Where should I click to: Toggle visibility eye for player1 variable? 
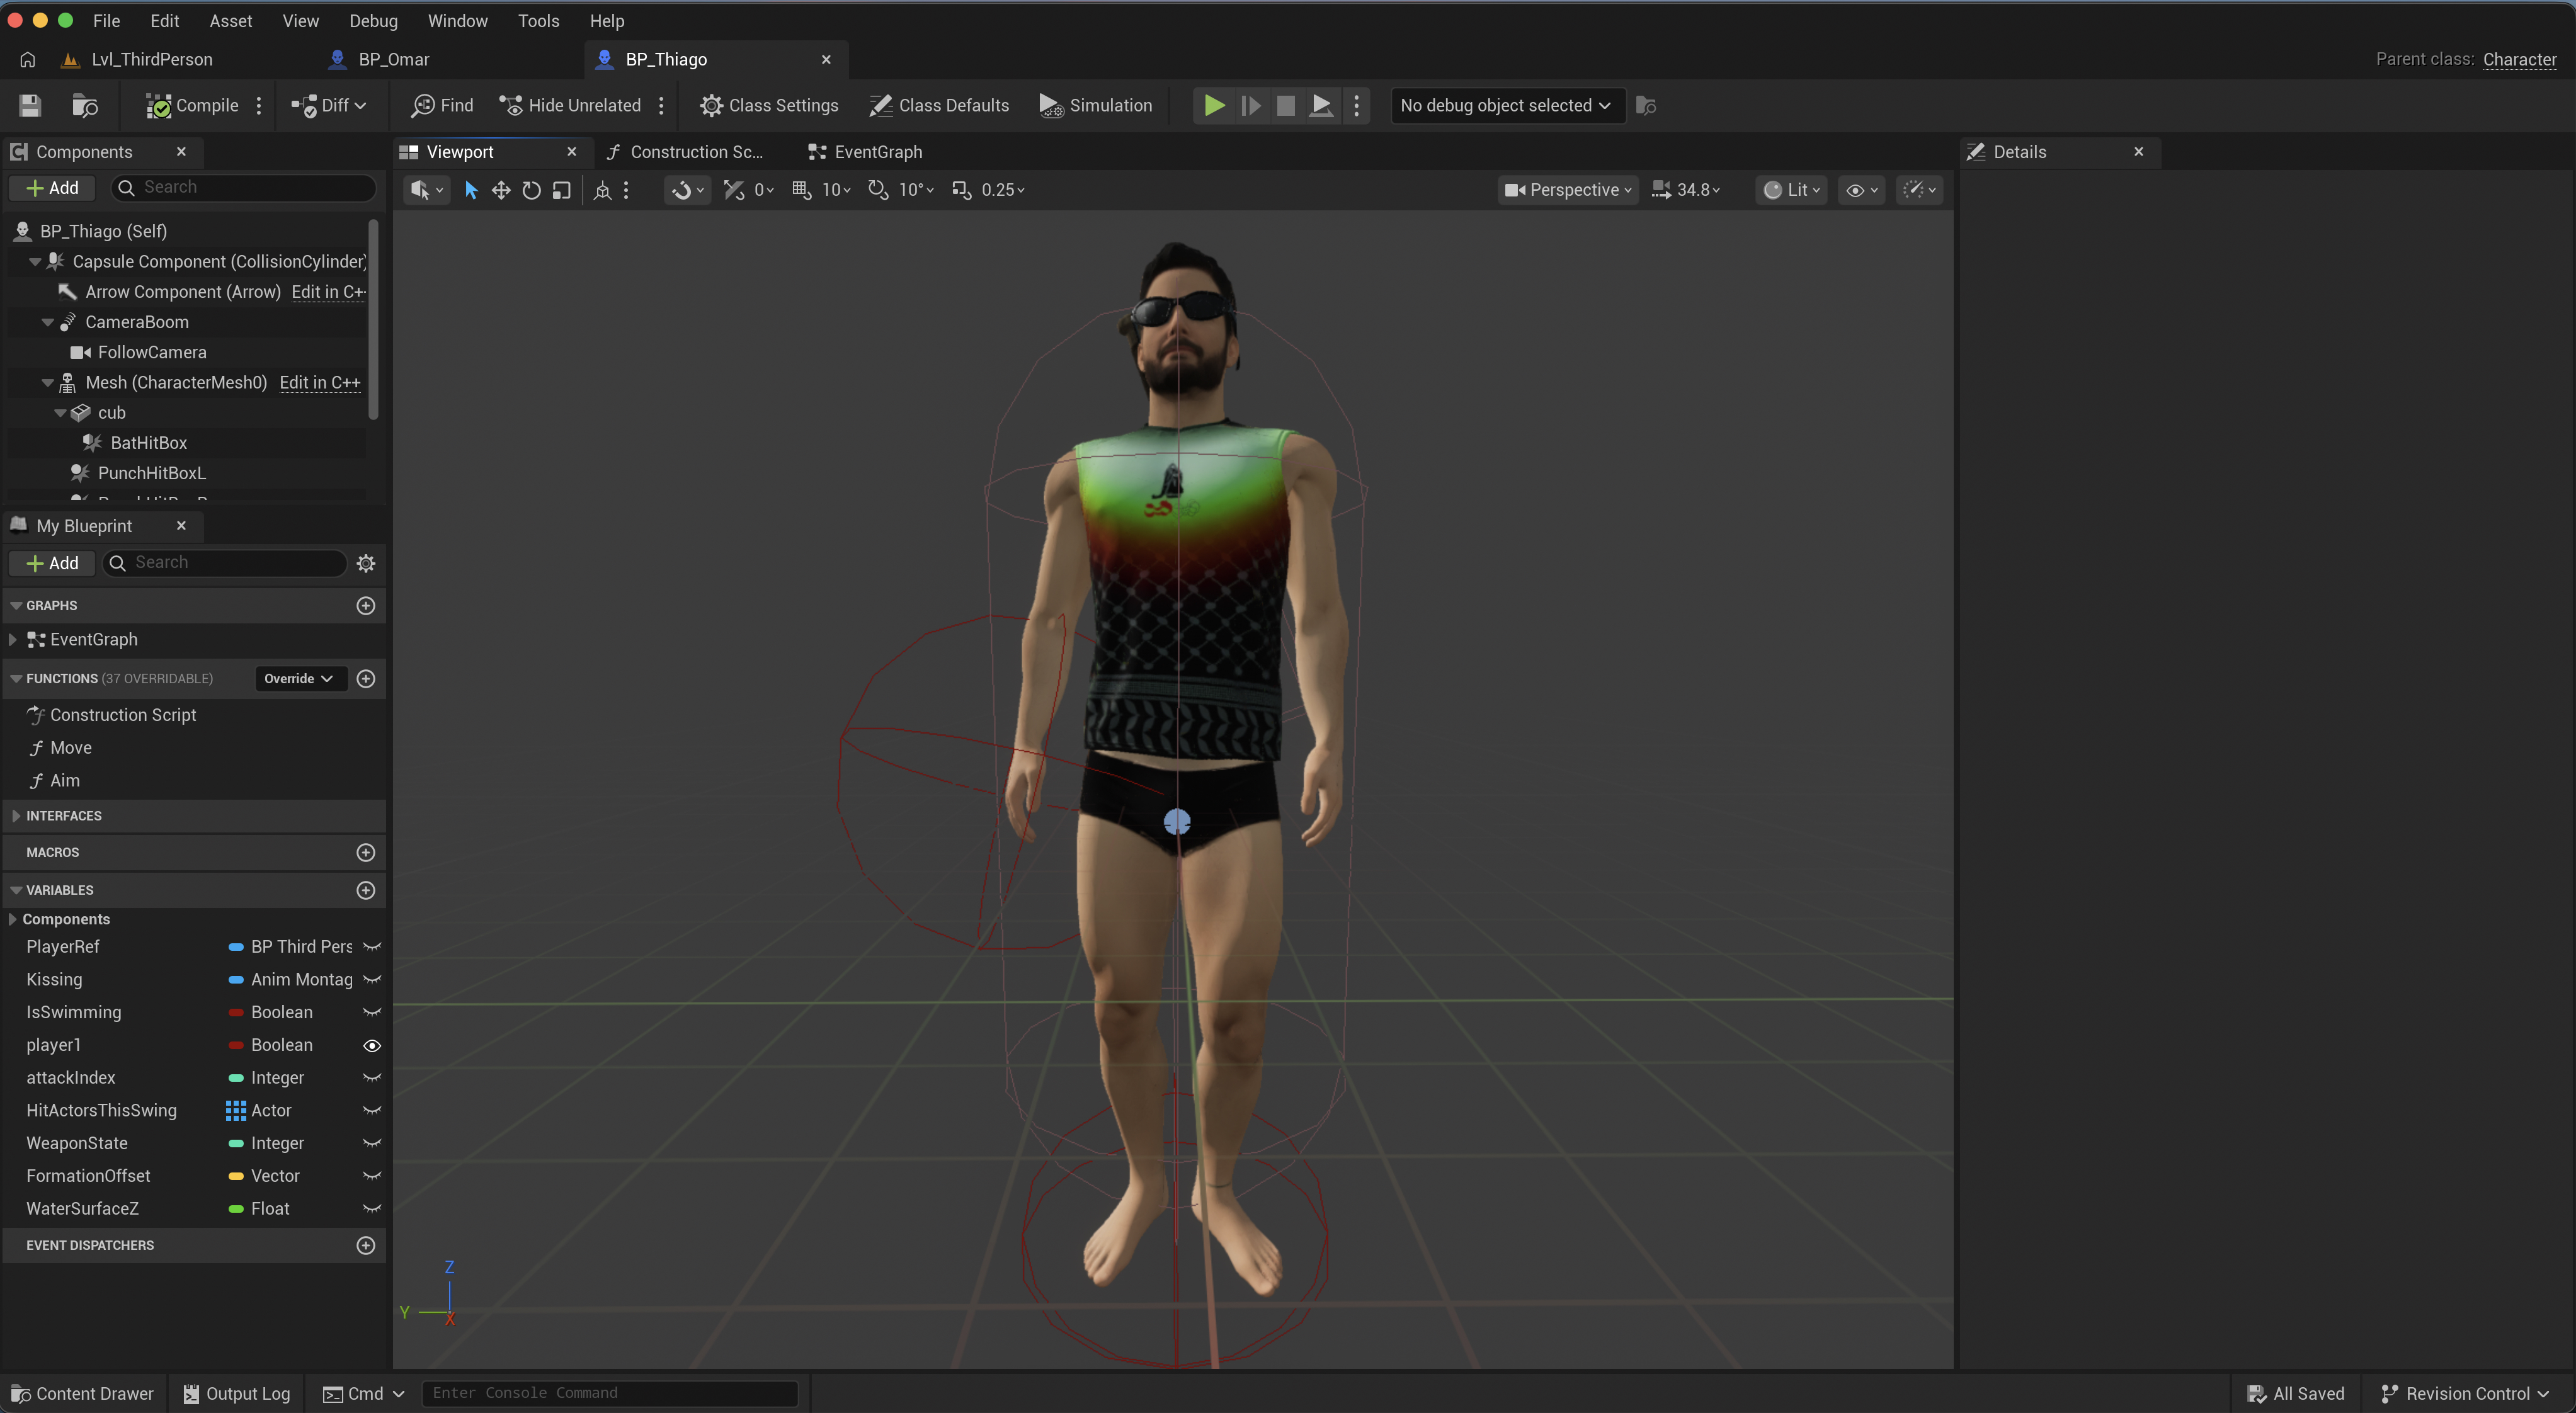click(x=372, y=1045)
